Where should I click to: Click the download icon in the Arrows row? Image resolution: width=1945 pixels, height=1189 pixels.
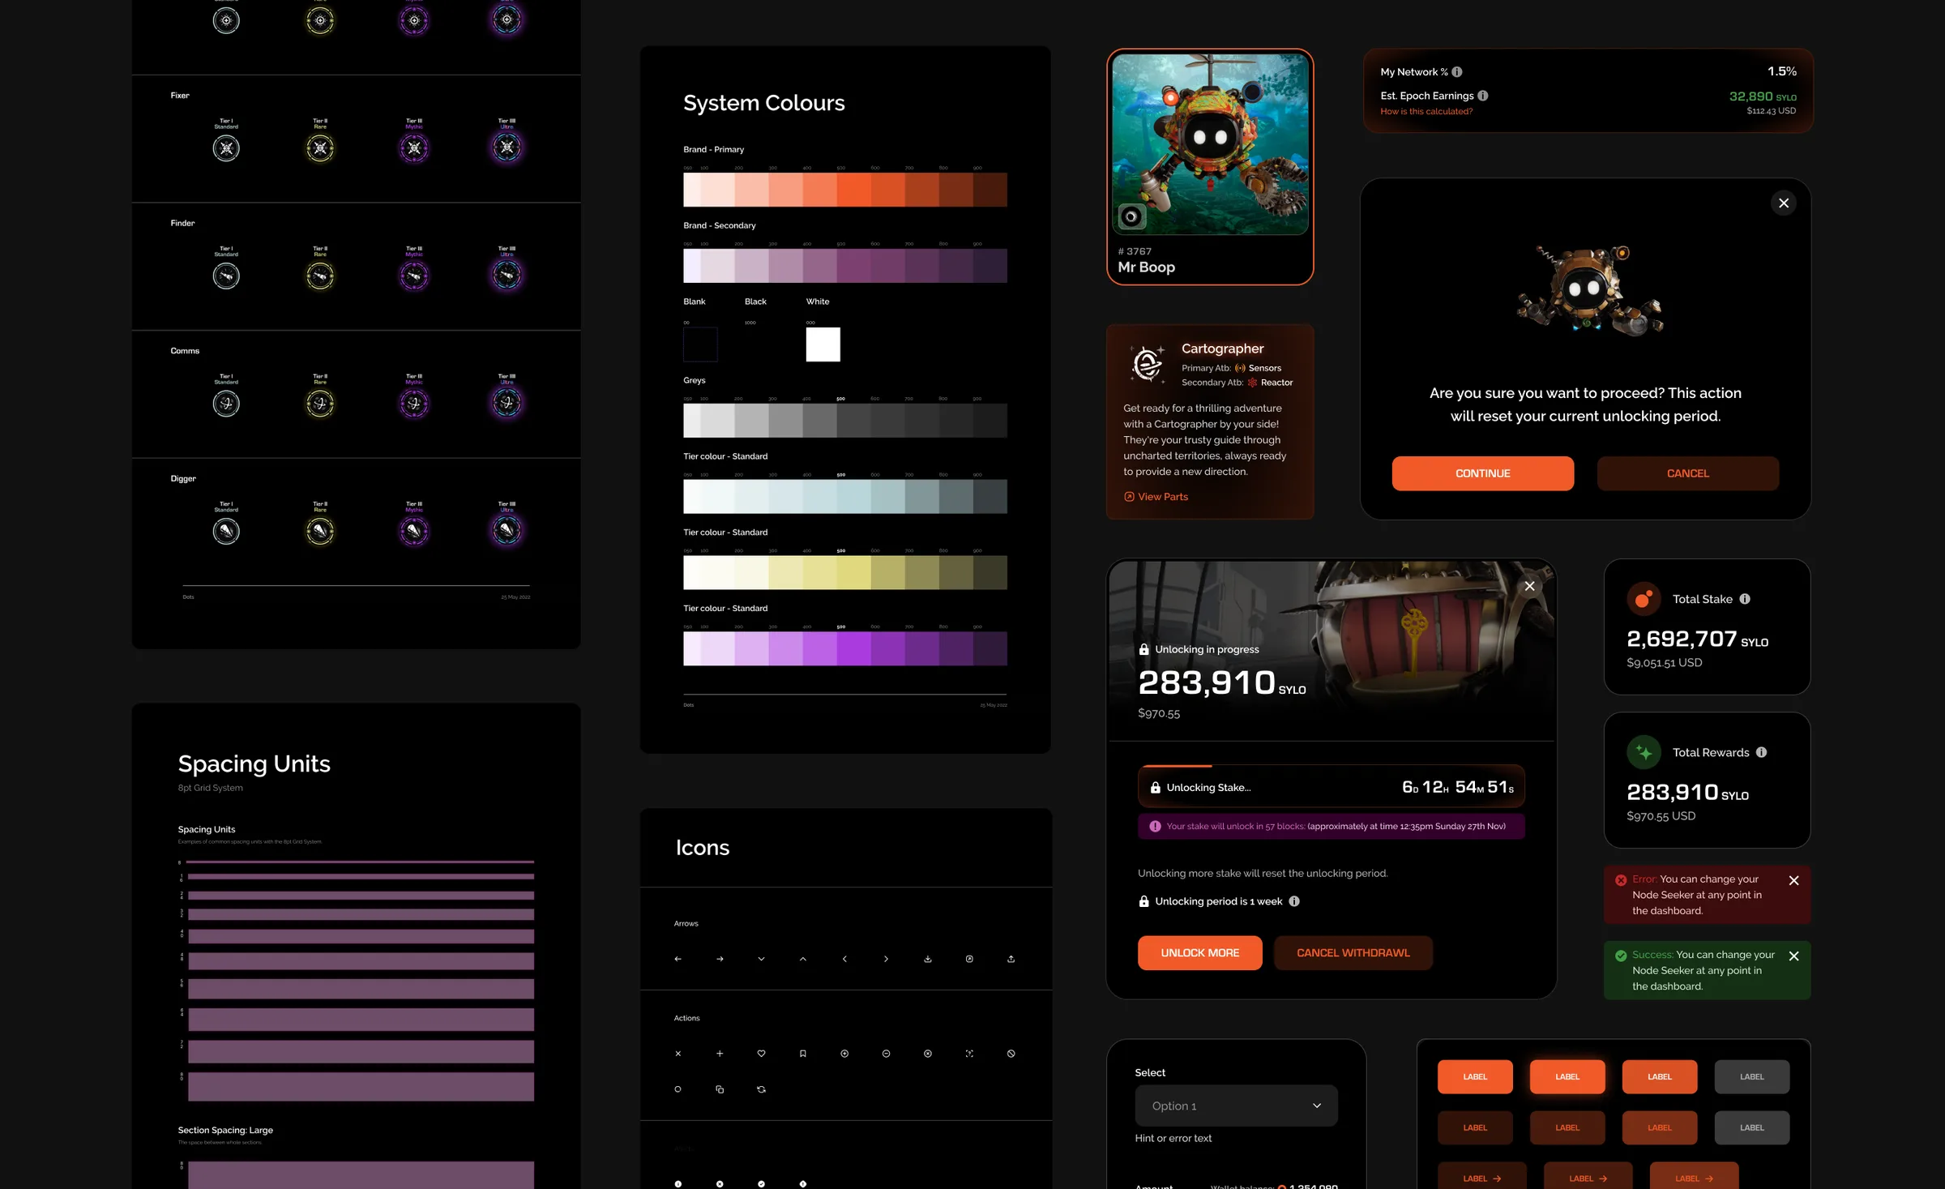coord(927,959)
